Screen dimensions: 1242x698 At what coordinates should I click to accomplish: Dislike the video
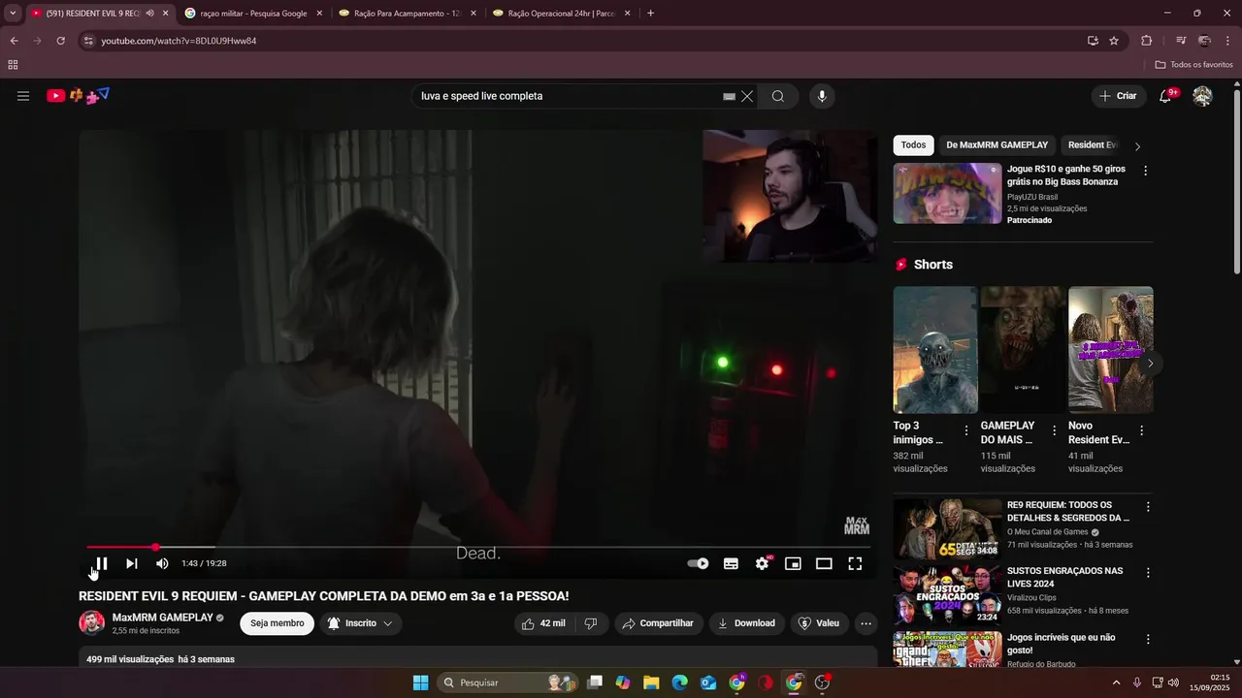(590, 623)
